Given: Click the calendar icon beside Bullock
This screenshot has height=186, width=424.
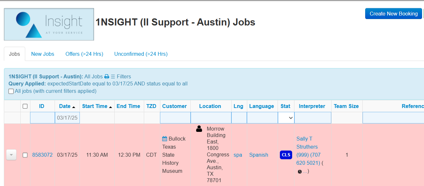Looking at the screenshot, I should [165, 139].
